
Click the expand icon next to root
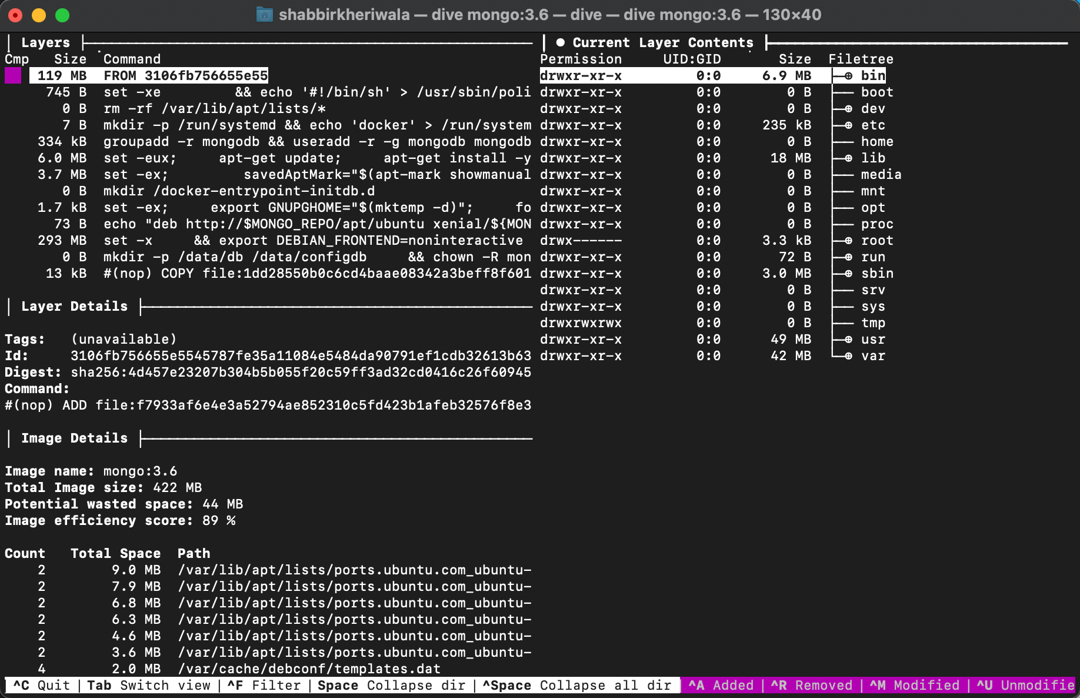pyautogui.click(x=848, y=241)
